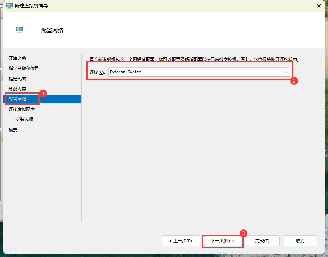Select 指定名称和位置 in the sidebar
This screenshot has width=328, height=257.
click(x=24, y=68)
